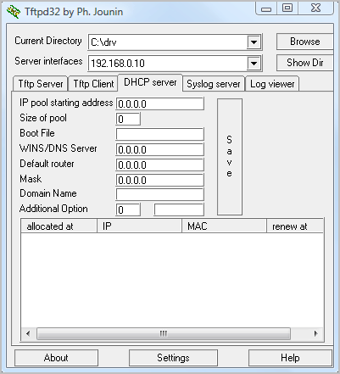
Task: Click the Tftpd32 application icon in title bar
Action: (x=14, y=12)
